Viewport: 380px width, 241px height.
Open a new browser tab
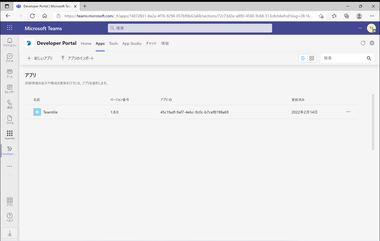click(x=85, y=6)
